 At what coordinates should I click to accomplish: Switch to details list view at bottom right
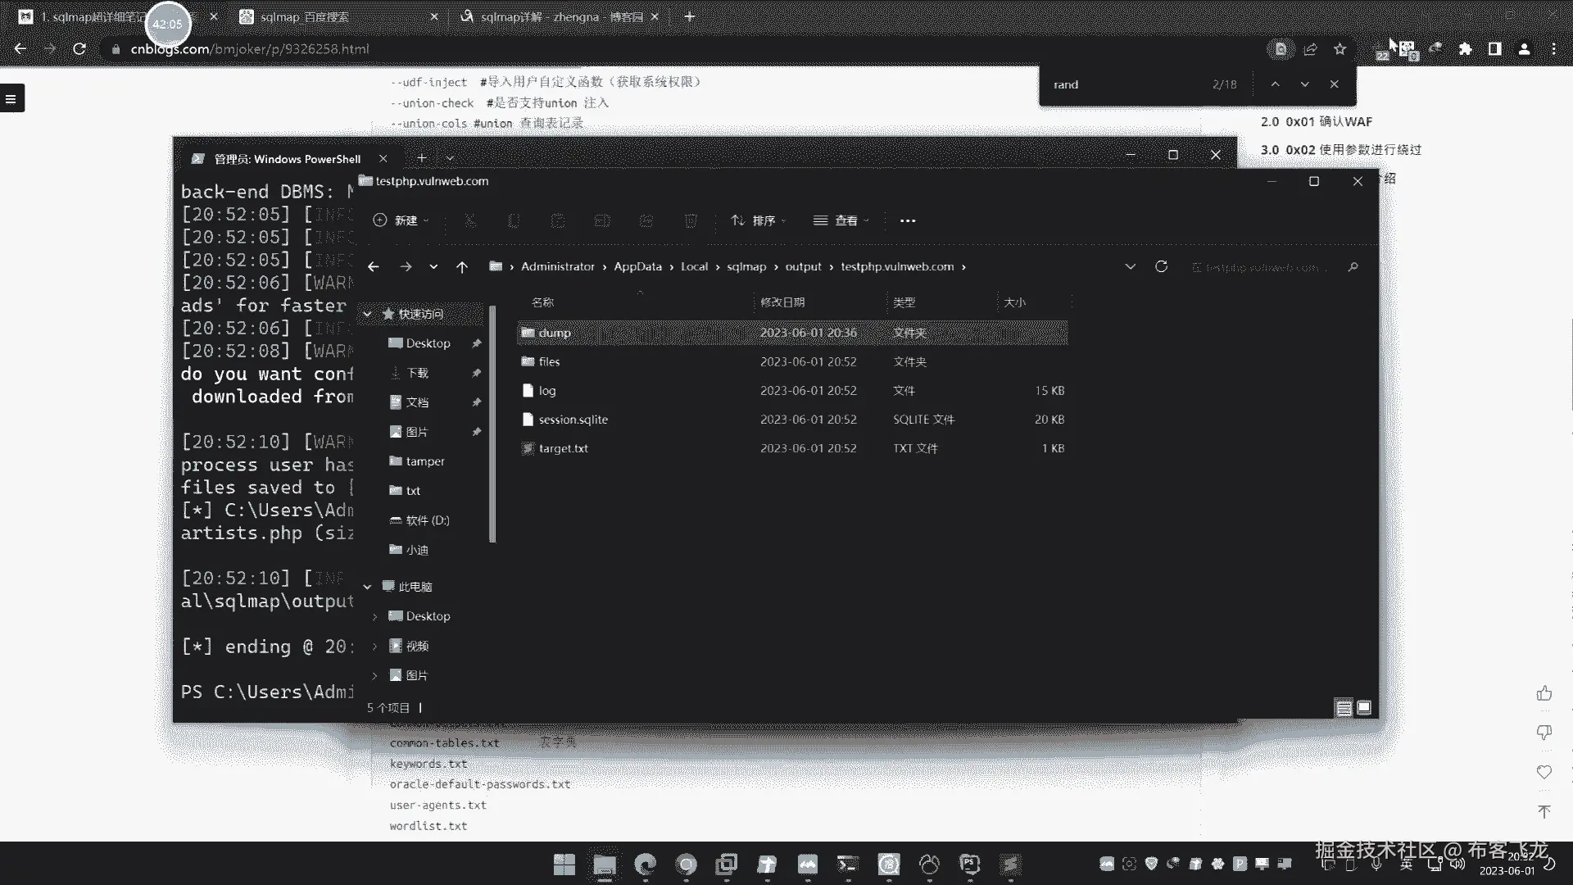tap(1344, 707)
